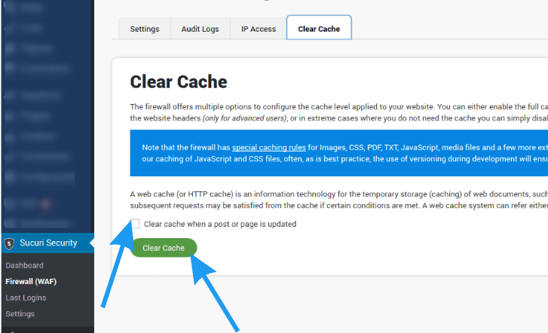Click the white arrow beside Sucuri Security
The height and width of the screenshot is (333, 548).
tap(90, 243)
